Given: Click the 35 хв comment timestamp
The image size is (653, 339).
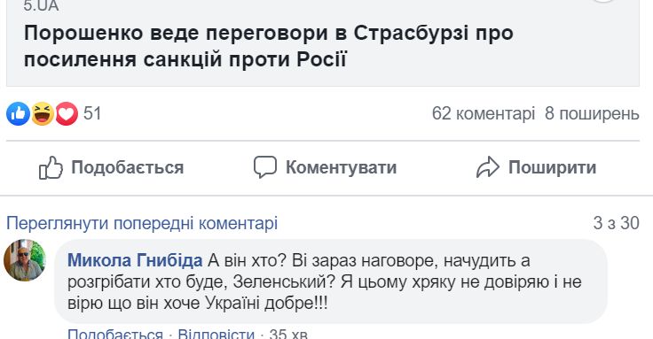Looking at the screenshot, I should [x=288, y=333].
